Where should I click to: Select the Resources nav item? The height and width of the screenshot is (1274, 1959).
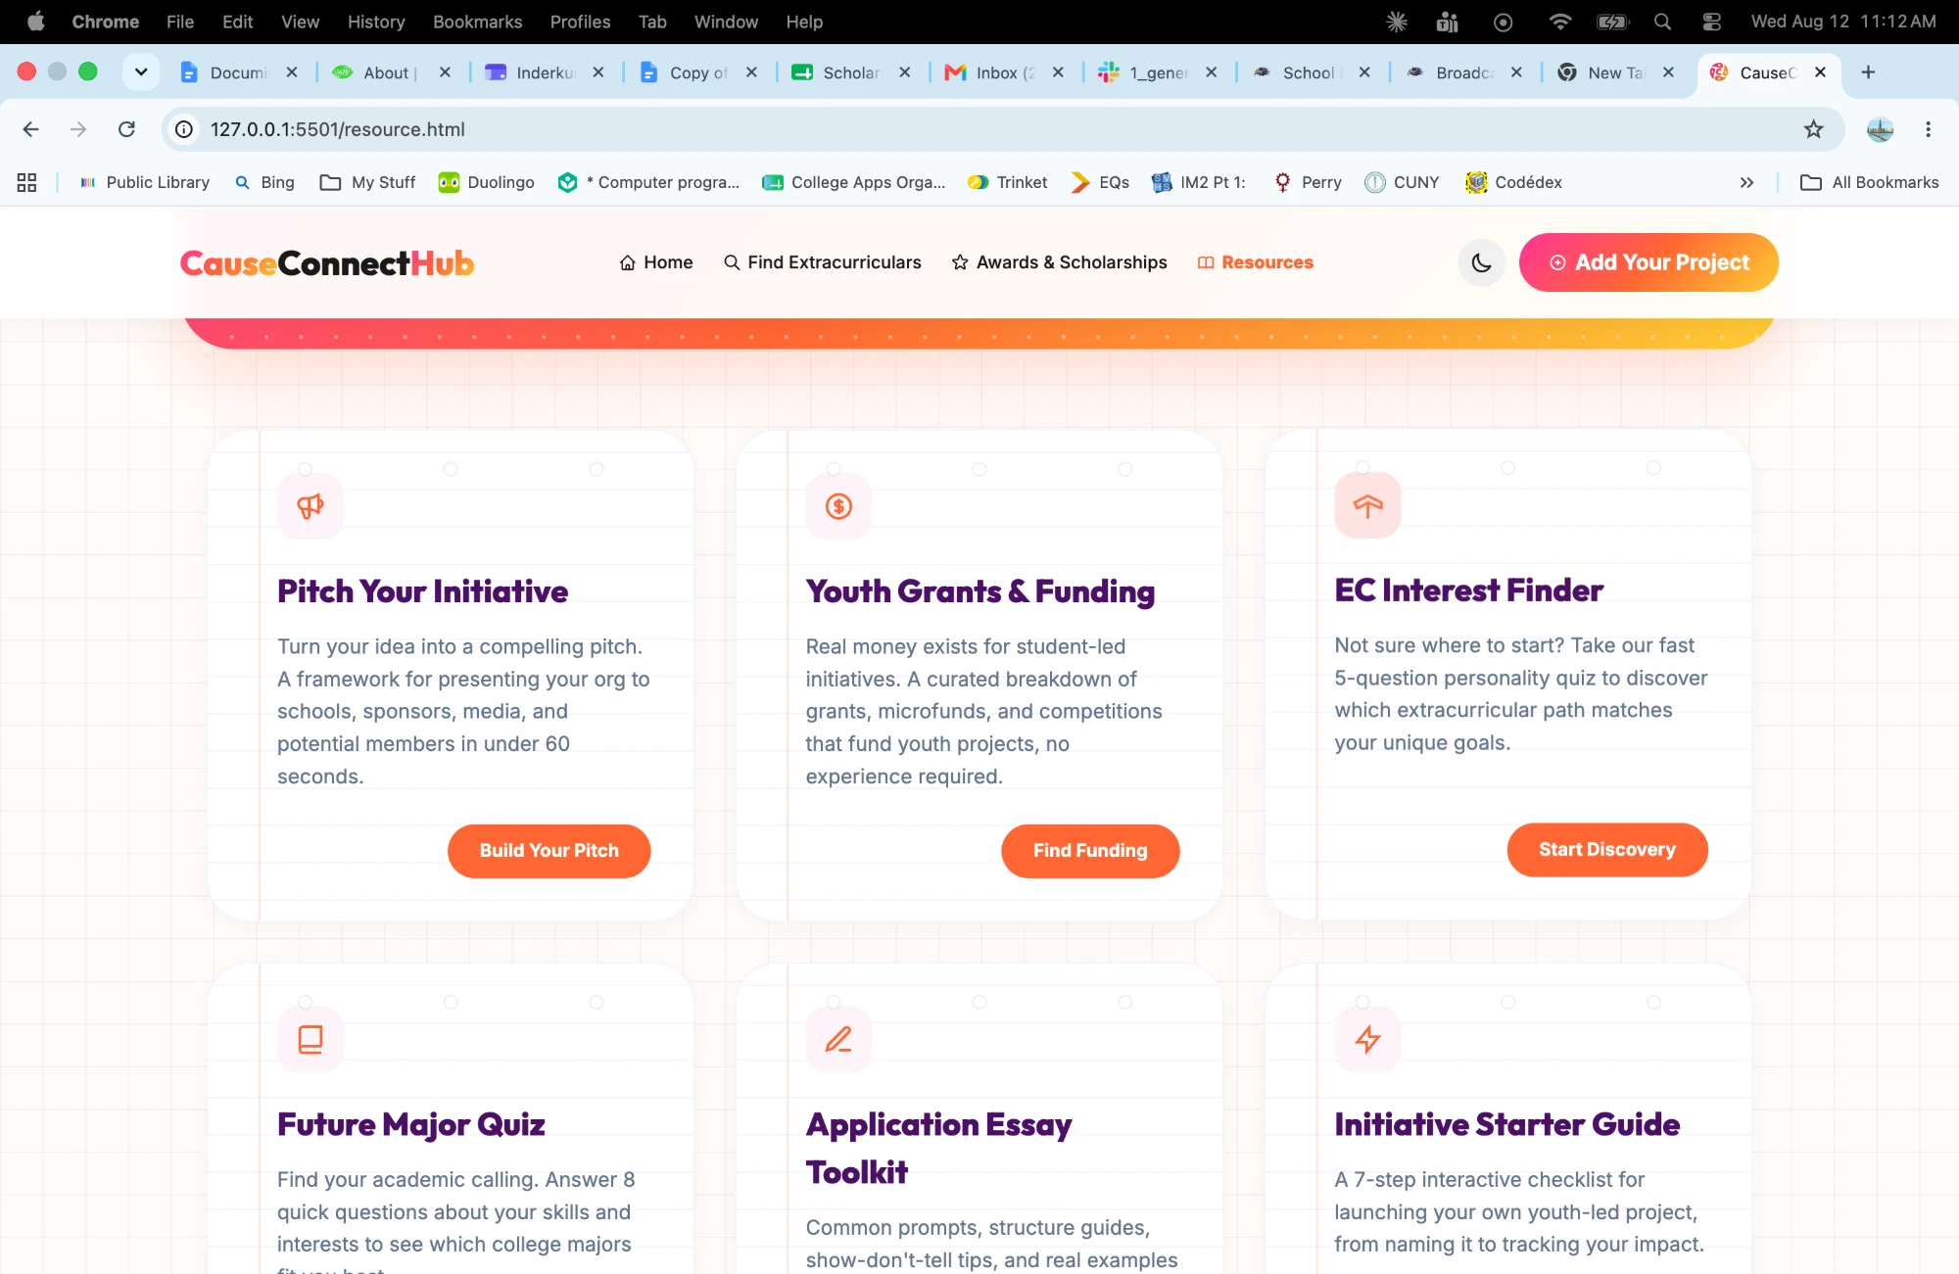coord(1256,262)
